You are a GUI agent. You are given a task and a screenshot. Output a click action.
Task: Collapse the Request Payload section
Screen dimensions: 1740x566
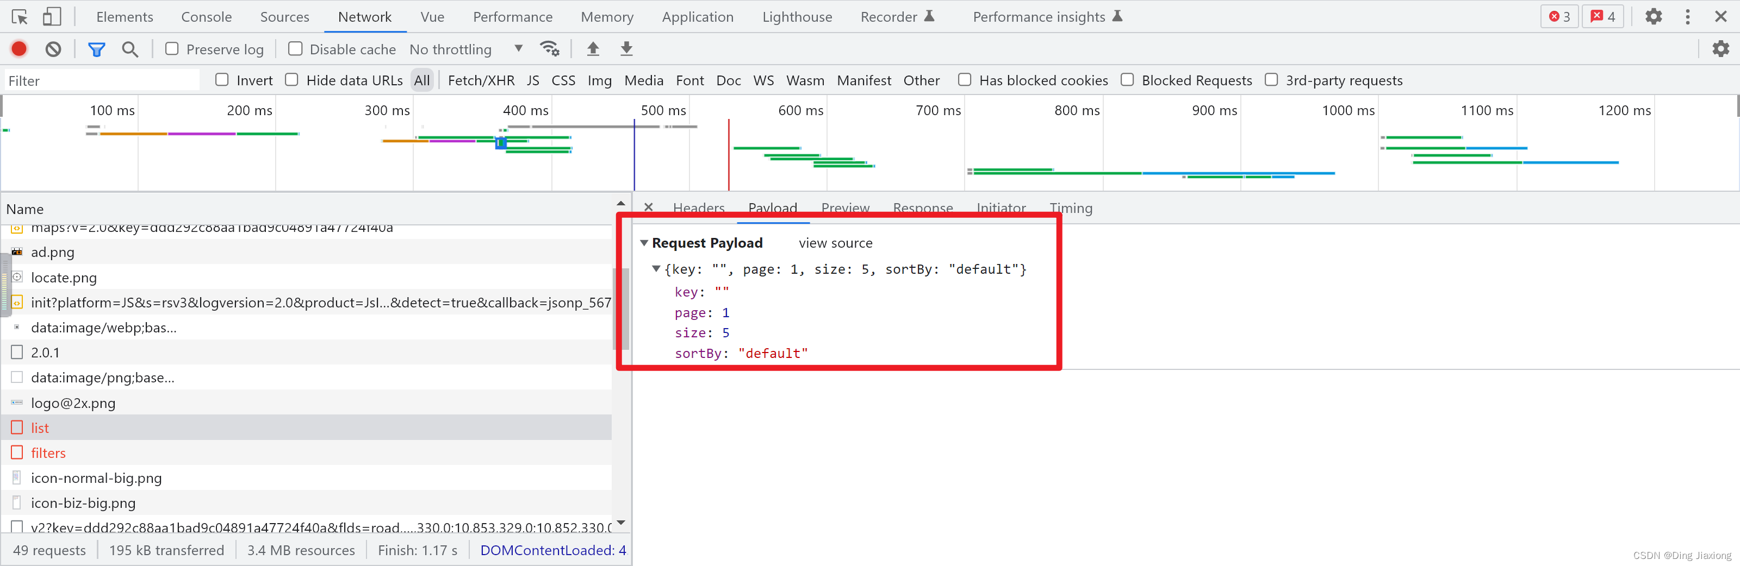pyautogui.click(x=644, y=243)
